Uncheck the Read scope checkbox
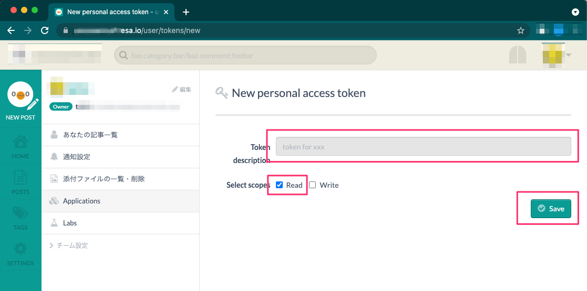This screenshot has width=587, height=291. pos(280,185)
